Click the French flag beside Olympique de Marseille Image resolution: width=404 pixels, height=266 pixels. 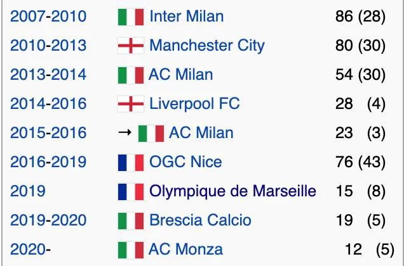pyautogui.click(x=131, y=191)
